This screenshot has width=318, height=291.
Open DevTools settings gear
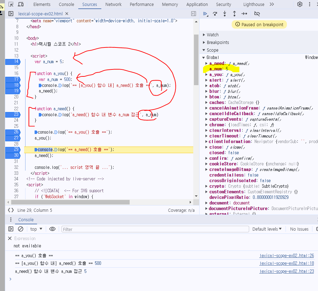click(x=300, y=4)
